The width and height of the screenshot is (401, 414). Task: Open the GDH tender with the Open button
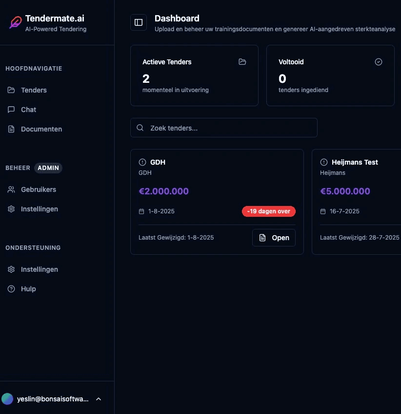(x=274, y=238)
